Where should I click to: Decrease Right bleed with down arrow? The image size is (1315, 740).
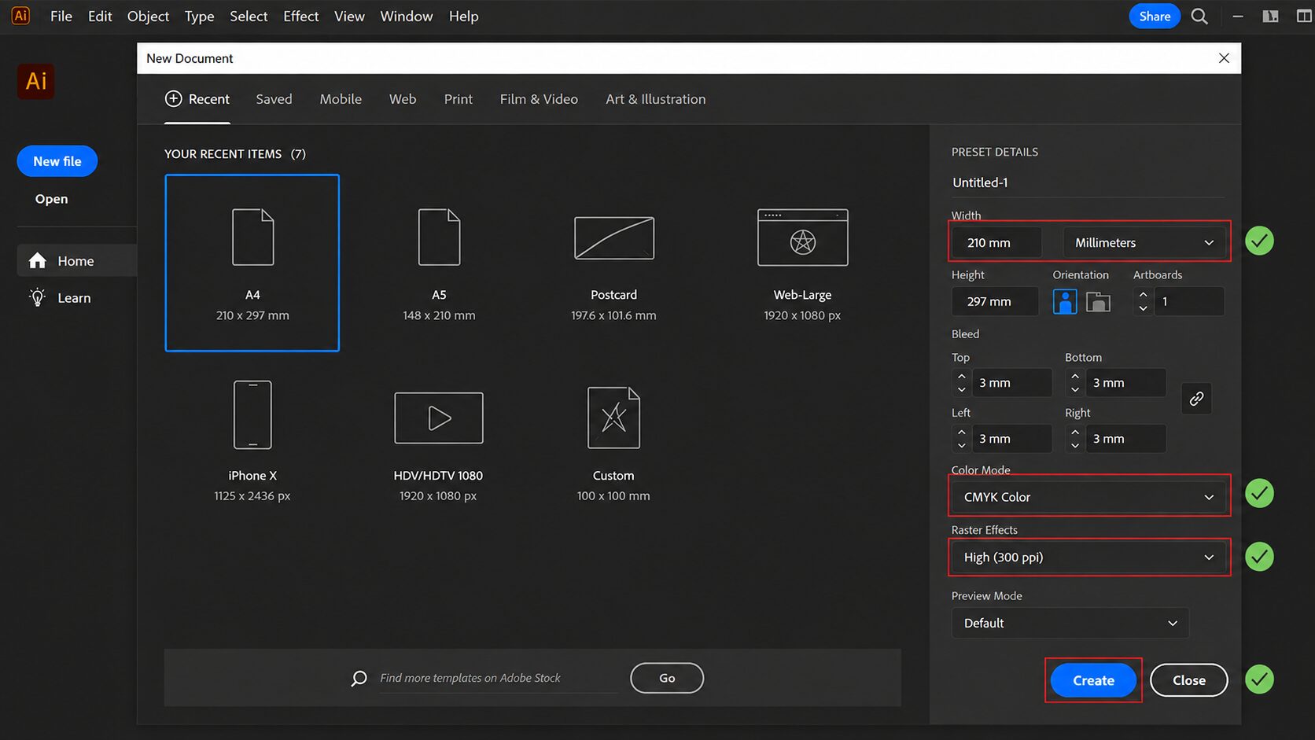(1075, 445)
